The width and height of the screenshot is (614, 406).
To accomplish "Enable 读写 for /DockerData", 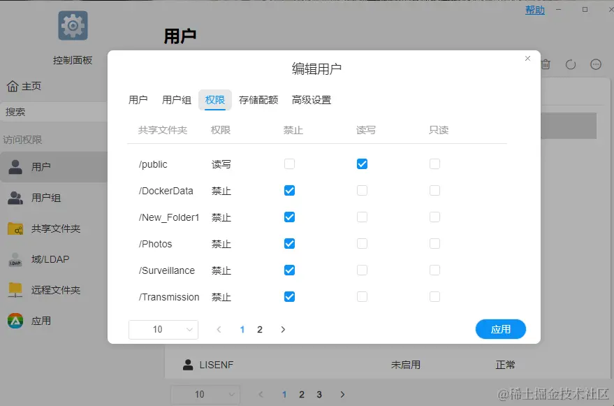I will [363, 191].
